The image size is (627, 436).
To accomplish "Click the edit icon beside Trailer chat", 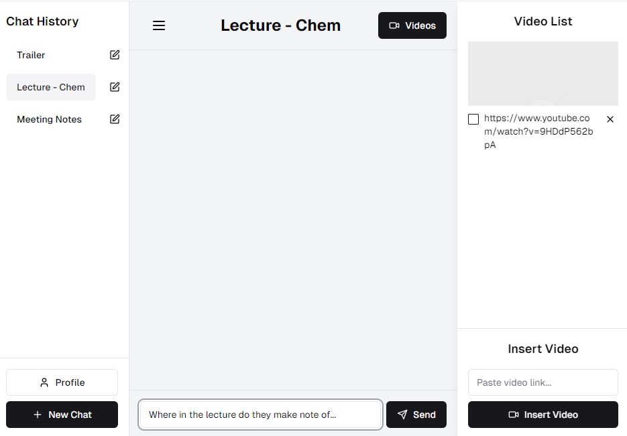I will [x=115, y=55].
